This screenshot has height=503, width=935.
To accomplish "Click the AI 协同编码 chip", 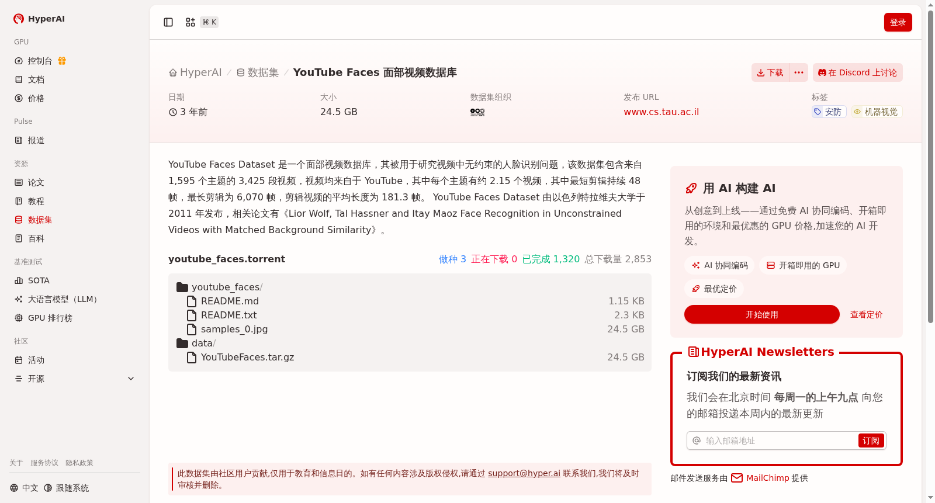I will point(719,265).
